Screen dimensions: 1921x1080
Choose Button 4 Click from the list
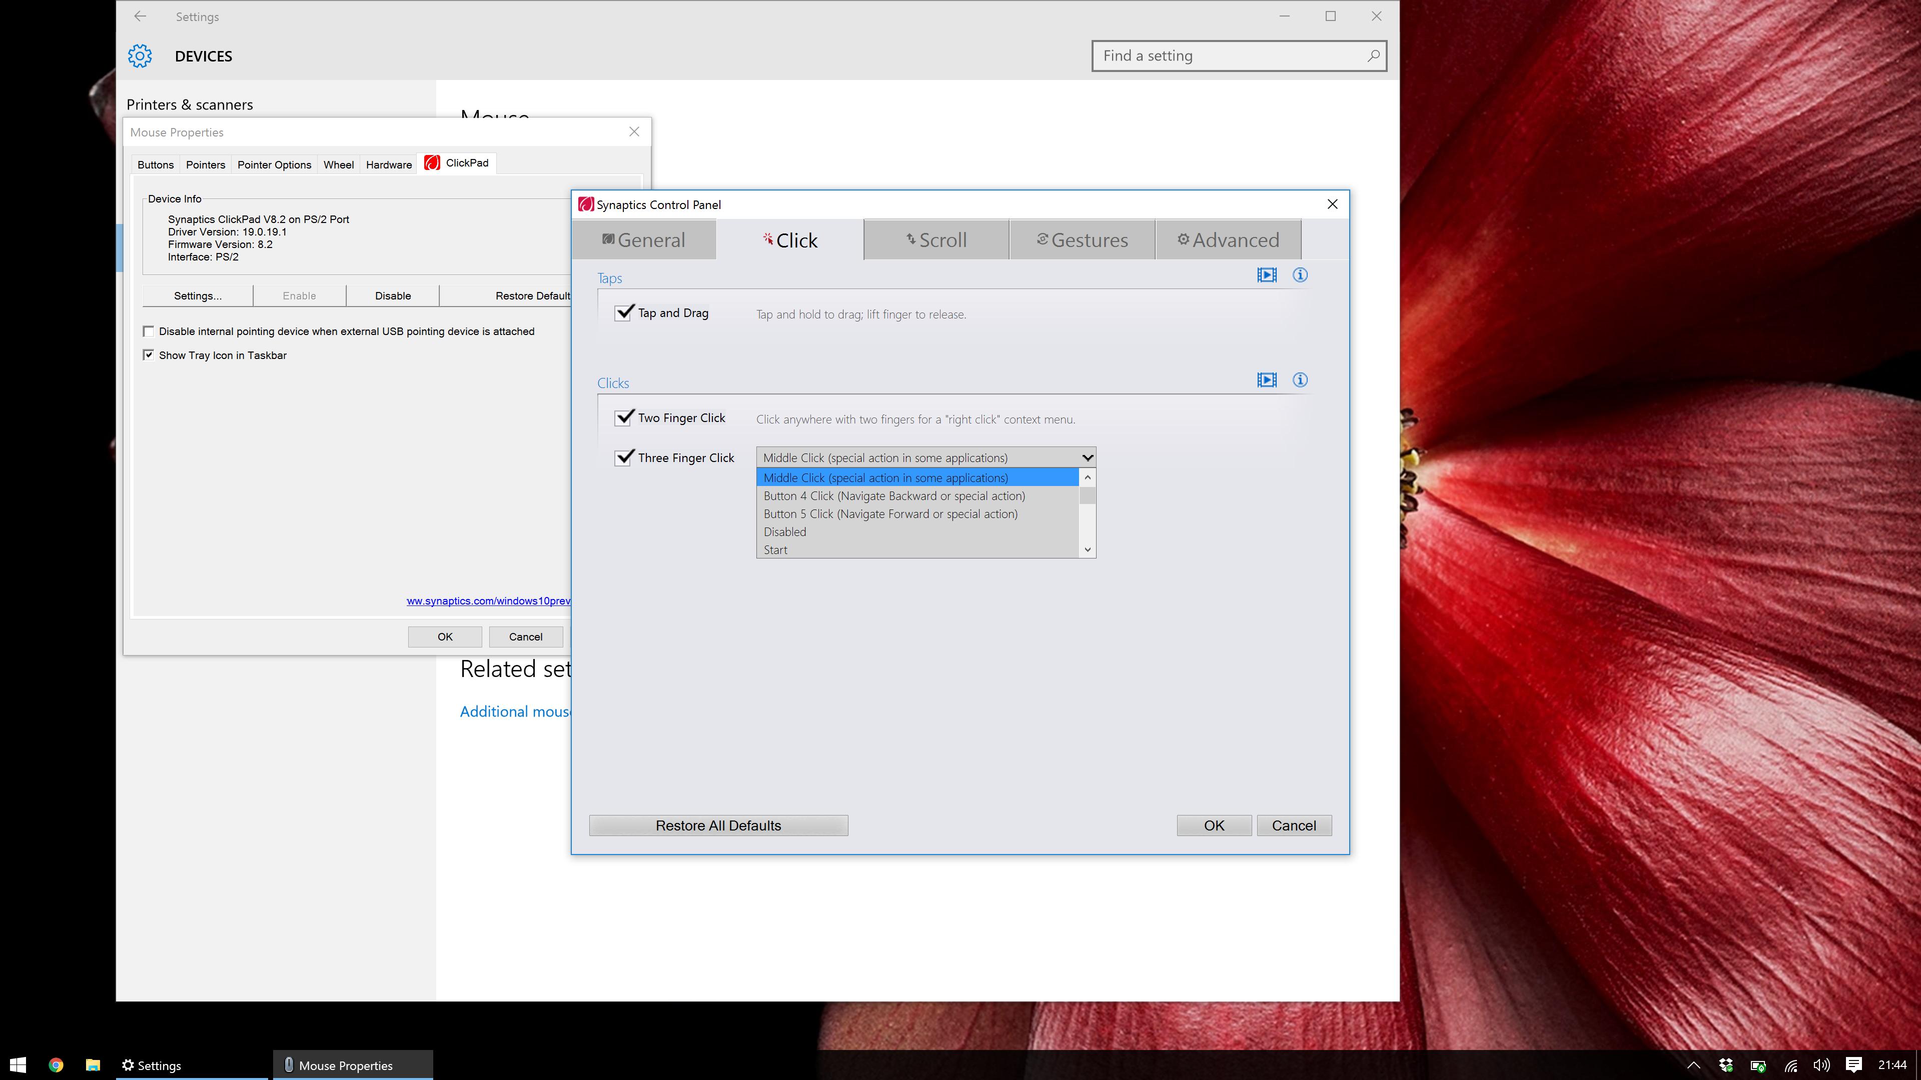tap(893, 495)
